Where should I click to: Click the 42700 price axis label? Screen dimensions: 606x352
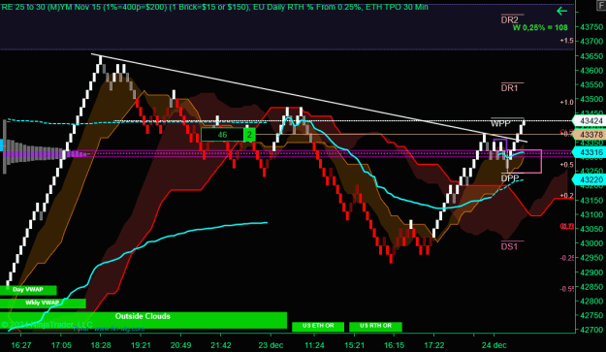tap(591, 330)
